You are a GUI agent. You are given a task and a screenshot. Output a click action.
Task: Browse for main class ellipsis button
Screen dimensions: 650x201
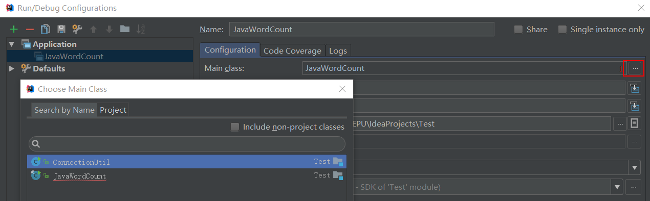635,68
